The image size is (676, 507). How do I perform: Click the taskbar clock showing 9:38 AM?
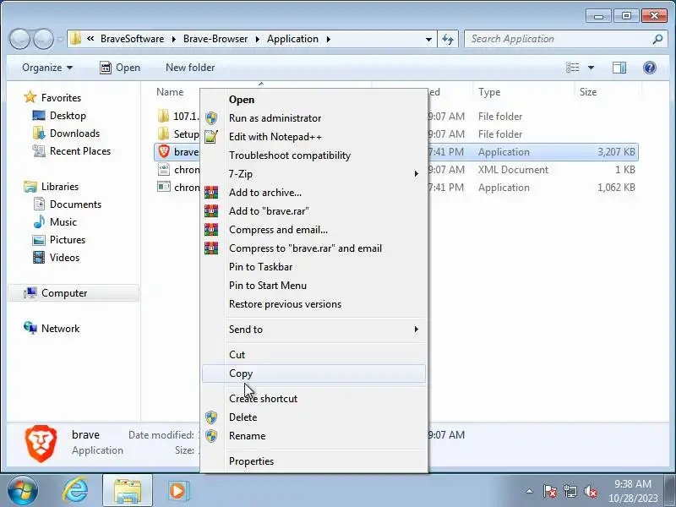633,491
